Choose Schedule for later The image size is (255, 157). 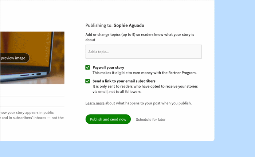pyautogui.click(x=150, y=119)
